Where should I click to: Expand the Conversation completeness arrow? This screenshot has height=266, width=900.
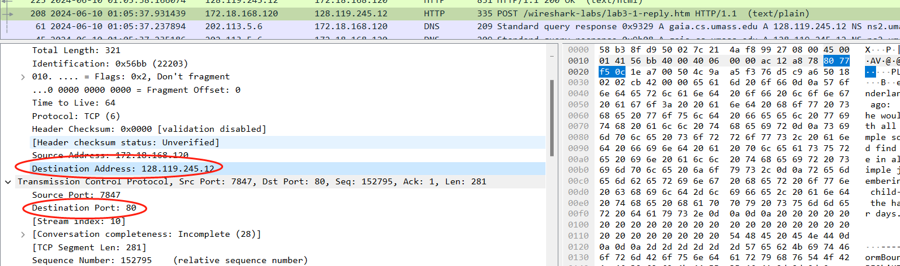point(23,235)
